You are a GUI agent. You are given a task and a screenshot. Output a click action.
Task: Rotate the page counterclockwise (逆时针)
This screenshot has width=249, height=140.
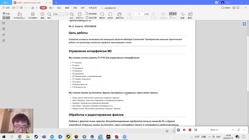(x=110, y=16)
